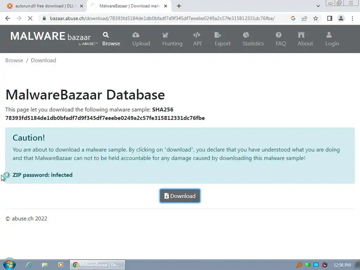This screenshot has width=360, height=270.
Task: Click the SHA256 hash text 78393fd5184de1db...
Action: click(x=105, y=118)
